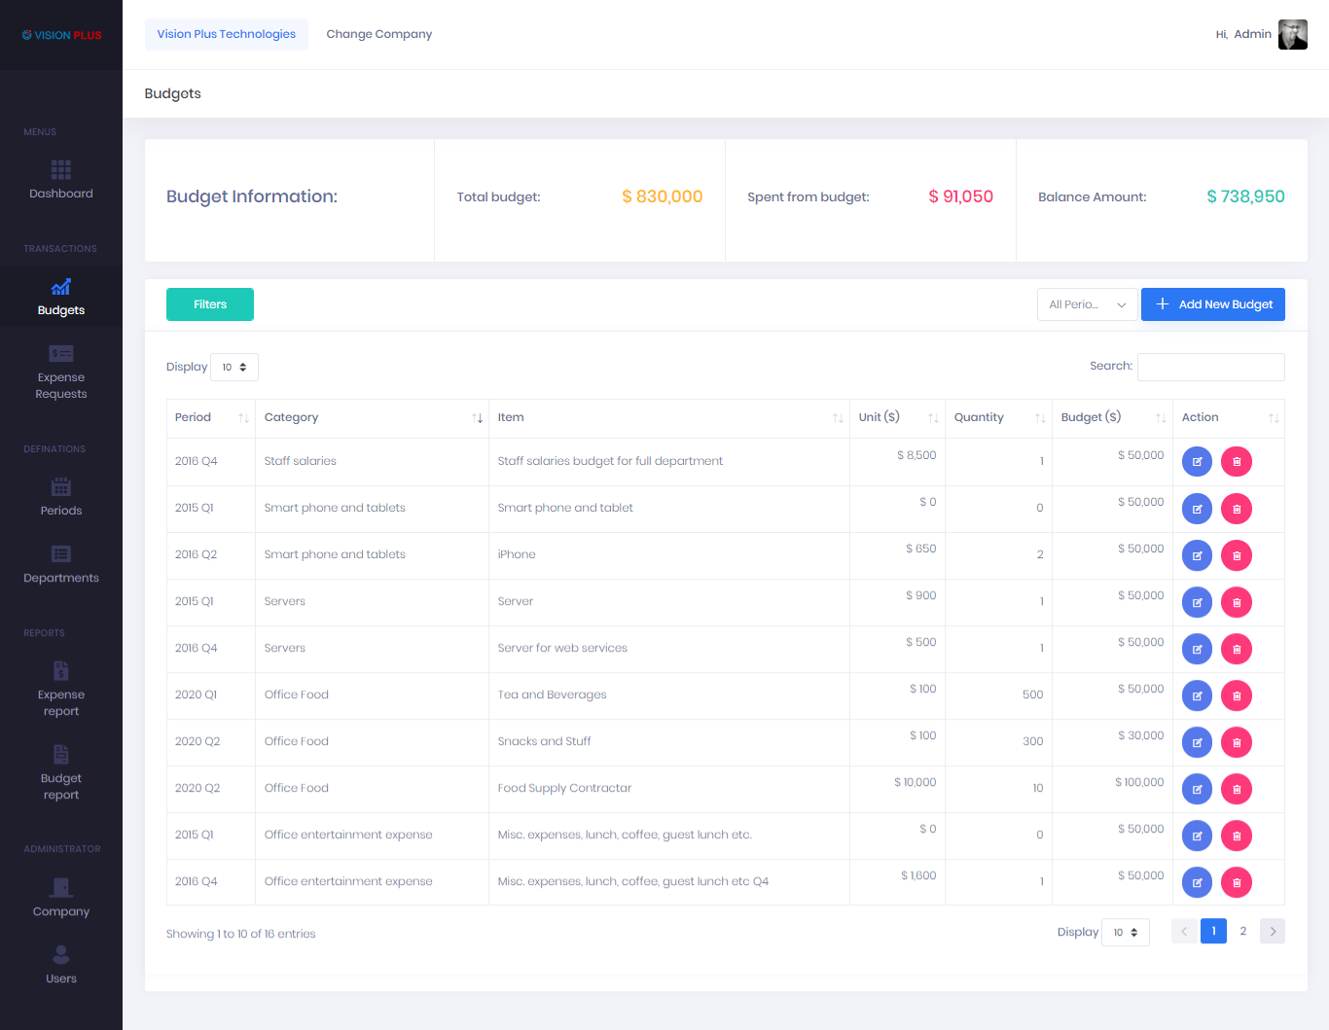The width and height of the screenshot is (1329, 1030).
Task: Edit the Staff salaries budget row
Action: 1197,462
